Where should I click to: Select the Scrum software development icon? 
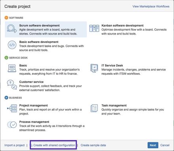(x=12, y=28)
